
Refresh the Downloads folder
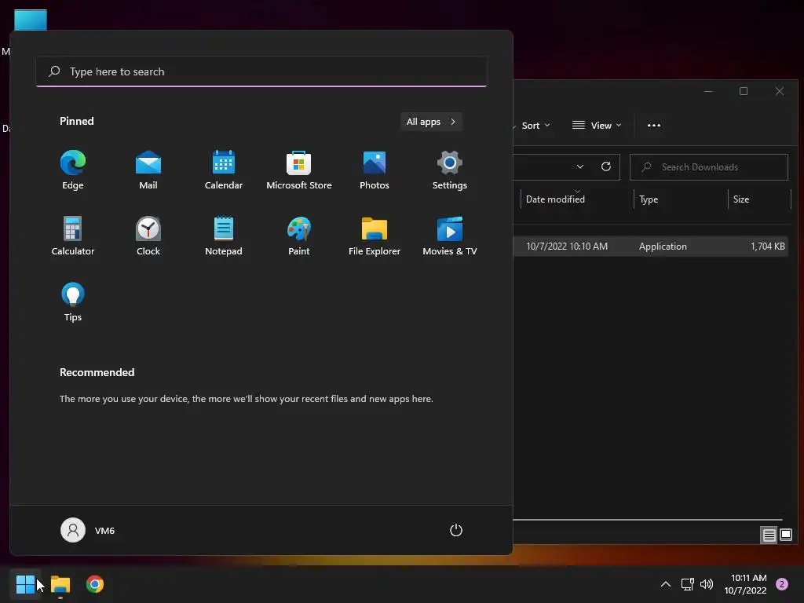[x=606, y=166]
